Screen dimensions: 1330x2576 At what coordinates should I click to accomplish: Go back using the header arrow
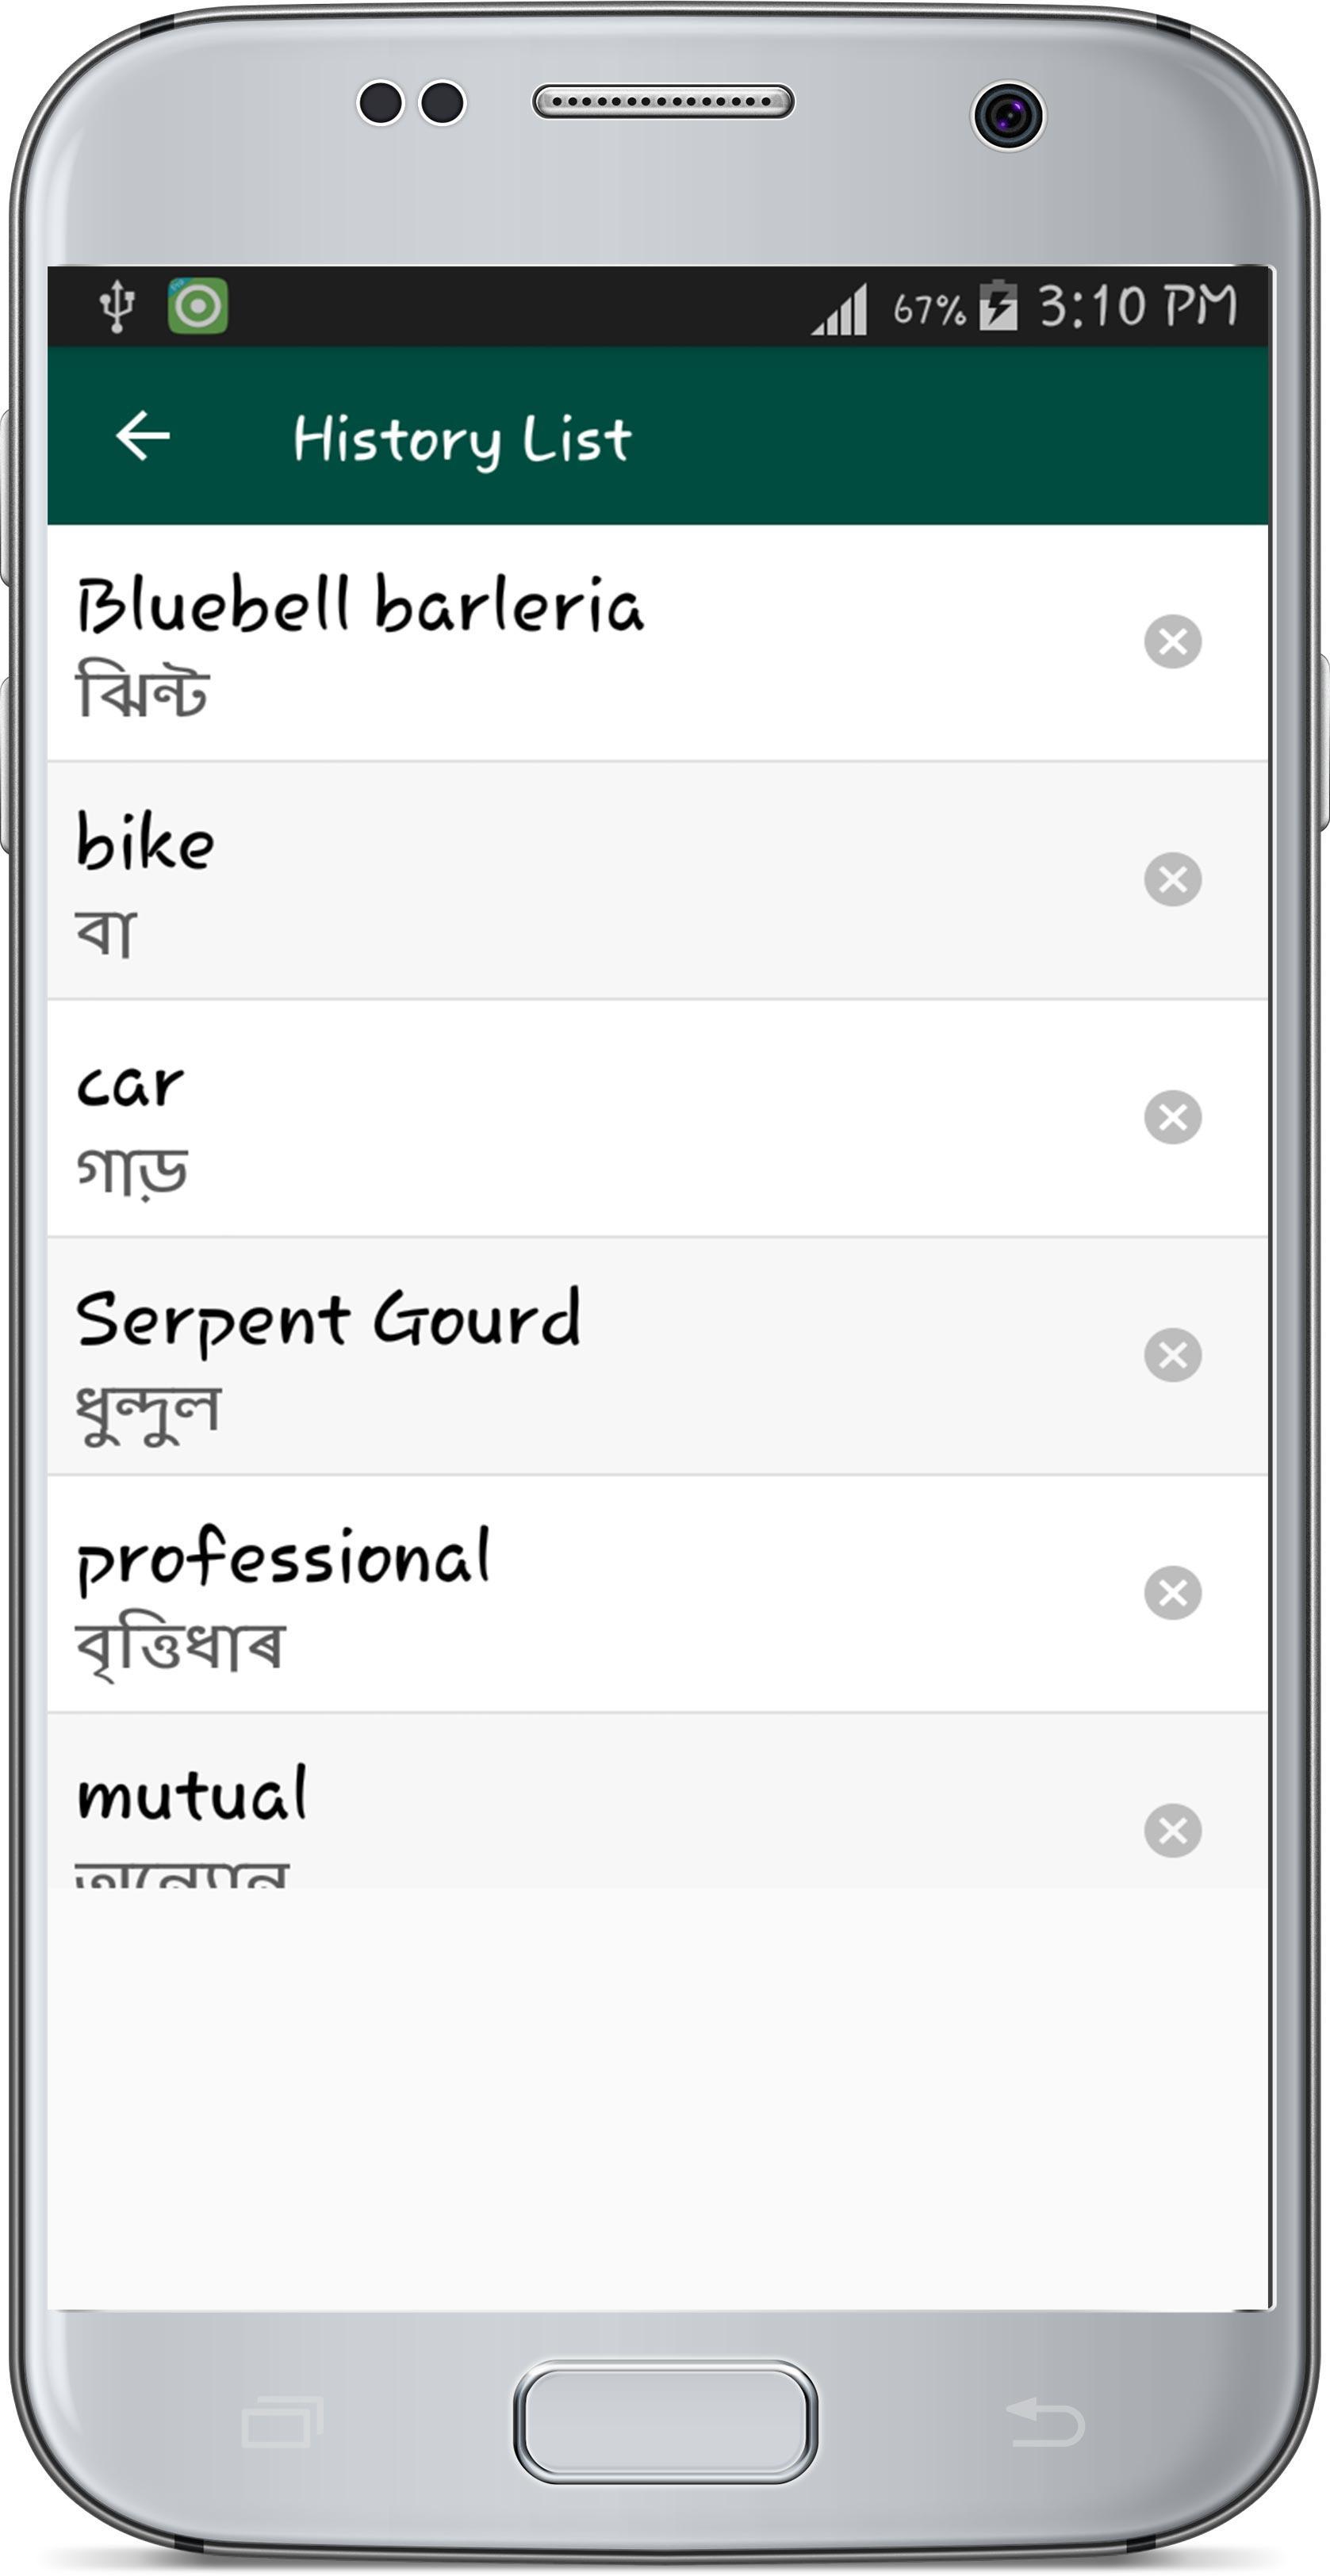coord(143,437)
